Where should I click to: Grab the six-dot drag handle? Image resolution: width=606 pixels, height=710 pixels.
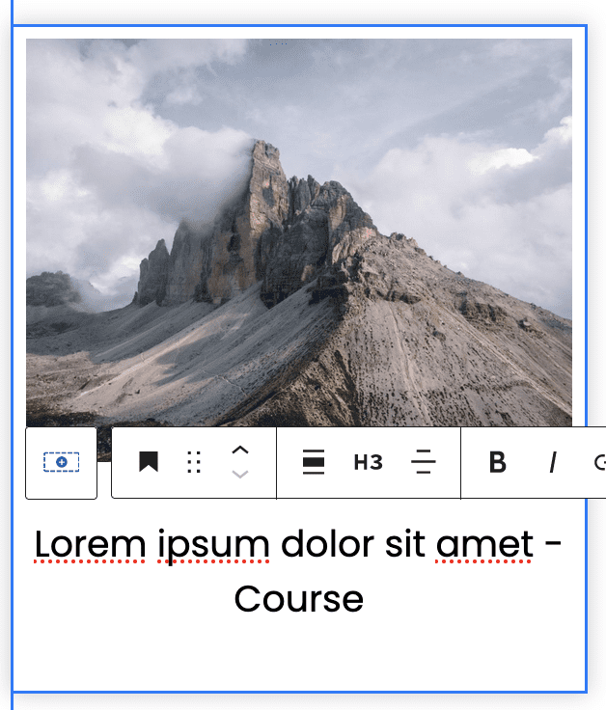click(x=194, y=462)
